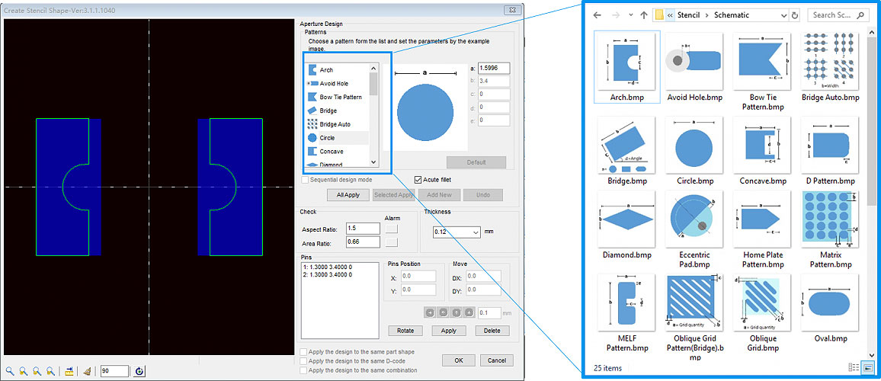This screenshot has height=381, width=881.
Task: Uncheck the Acute fillet checkbox
Action: 418,180
